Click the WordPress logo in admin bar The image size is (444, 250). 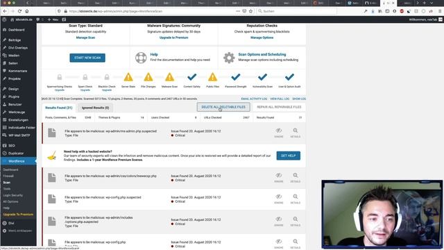pos(4,19)
